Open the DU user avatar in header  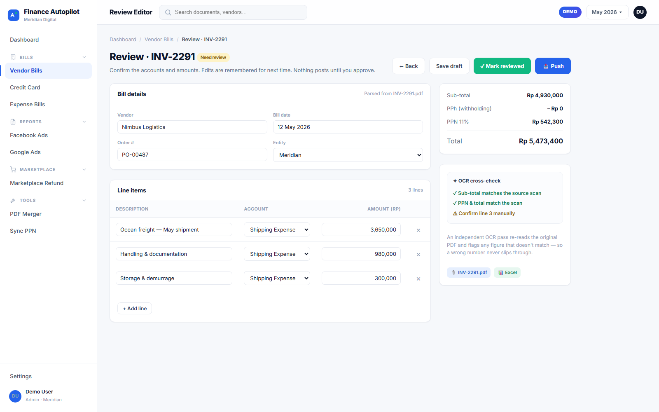[640, 12]
